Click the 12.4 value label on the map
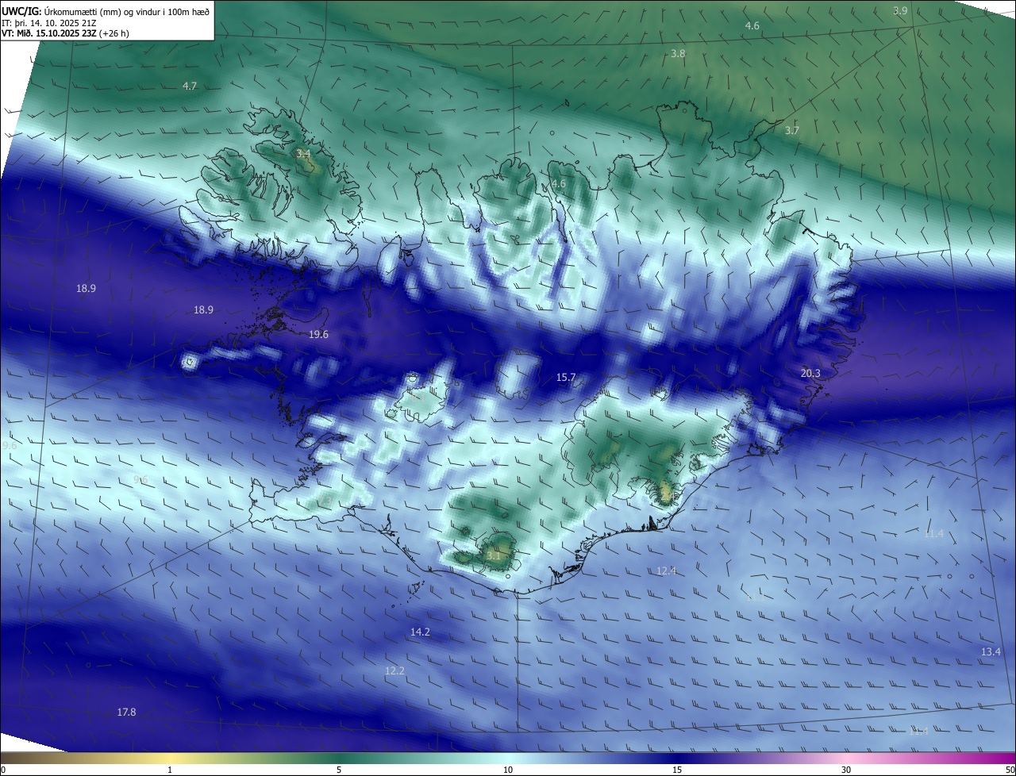1016x776 pixels. pos(667,570)
